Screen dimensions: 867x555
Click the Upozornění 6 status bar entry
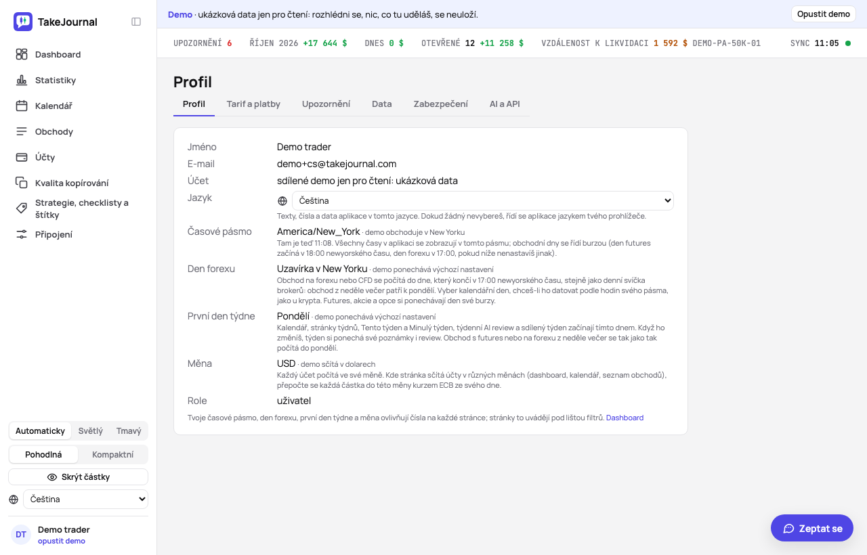[203, 43]
